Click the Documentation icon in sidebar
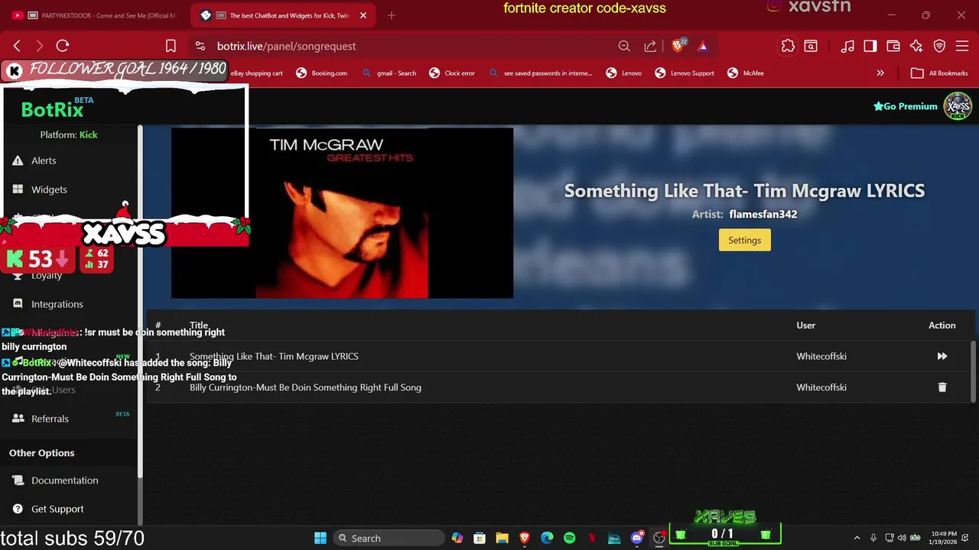979x550 pixels. click(x=18, y=480)
